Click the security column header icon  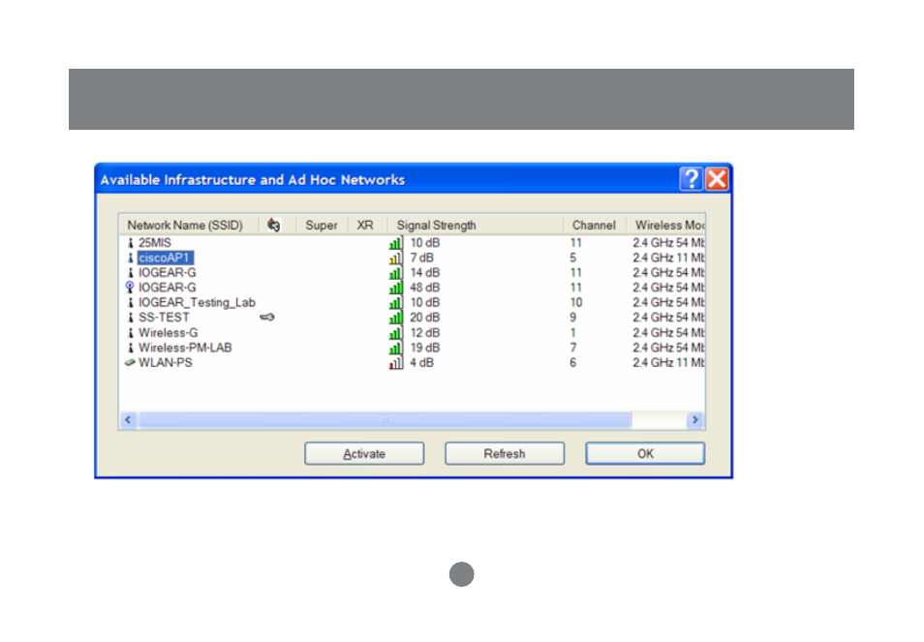[273, 225]
